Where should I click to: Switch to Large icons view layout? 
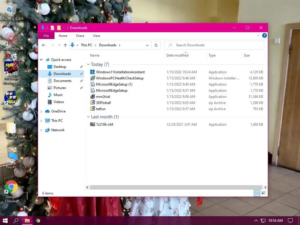pyautogui.click(x=263, y=193)
